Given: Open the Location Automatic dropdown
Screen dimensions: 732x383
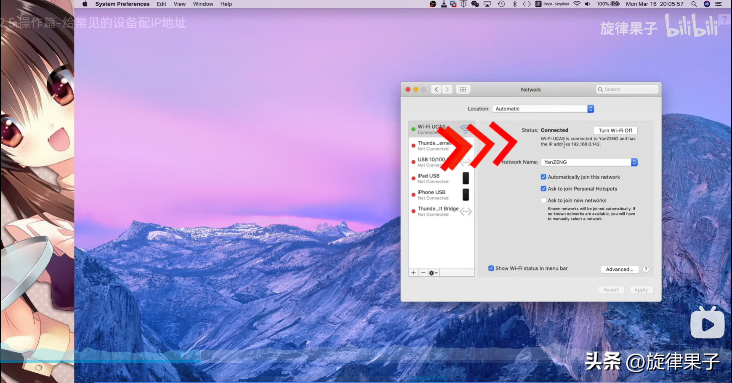Looking at the screenshot, I should tap(543, 109).
